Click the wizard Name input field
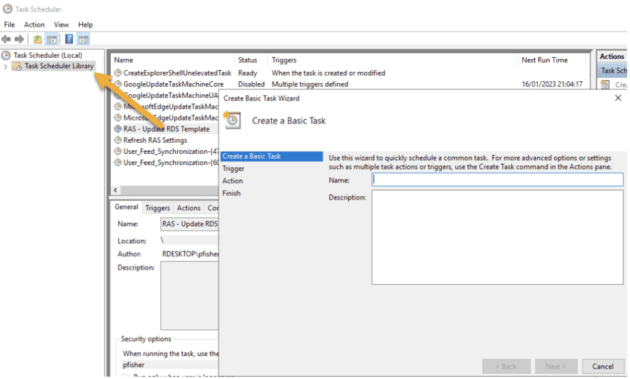The height and width of the screenshot is (379, 630). click(497, 180)
